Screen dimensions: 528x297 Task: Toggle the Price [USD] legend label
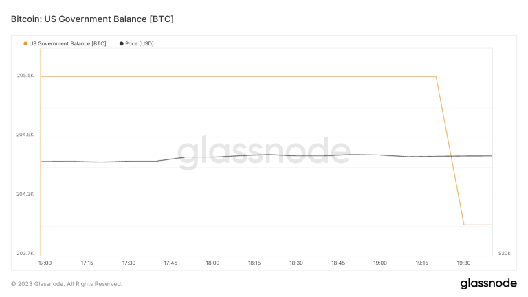tap(140, 43)
